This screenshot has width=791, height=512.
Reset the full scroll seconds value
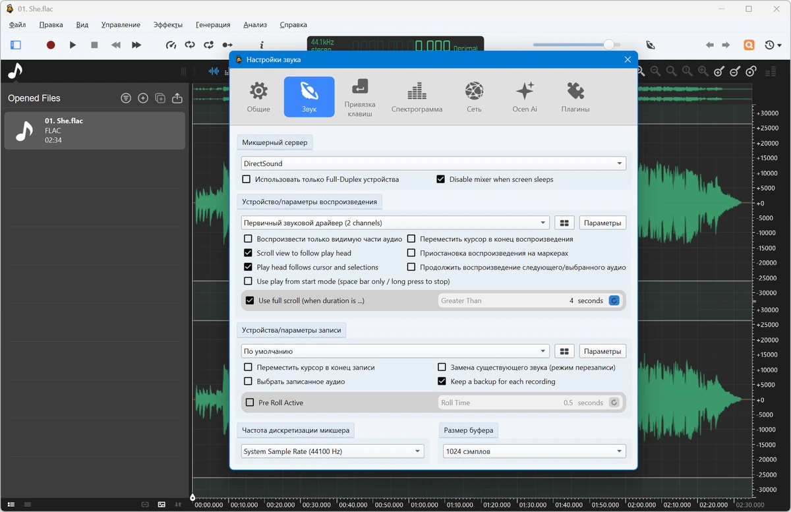614,300
